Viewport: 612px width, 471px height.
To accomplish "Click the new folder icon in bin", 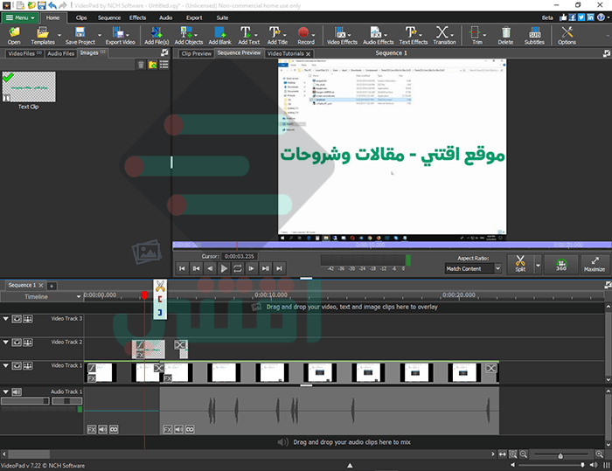I will 152,65.
